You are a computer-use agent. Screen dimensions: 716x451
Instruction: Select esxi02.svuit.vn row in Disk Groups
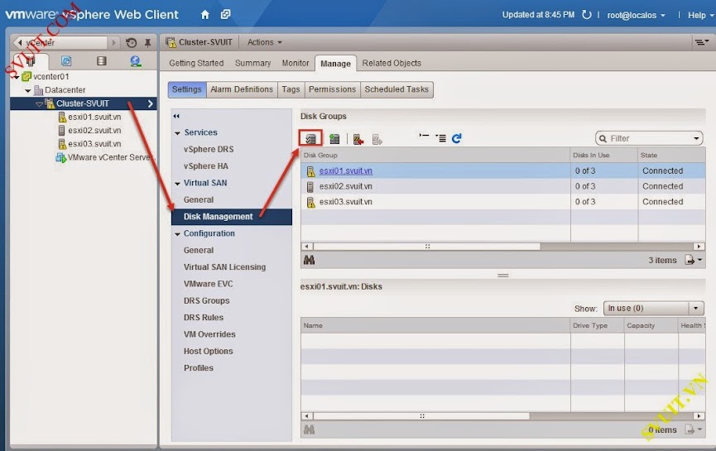pyautogui.click(x=502, y=186)
